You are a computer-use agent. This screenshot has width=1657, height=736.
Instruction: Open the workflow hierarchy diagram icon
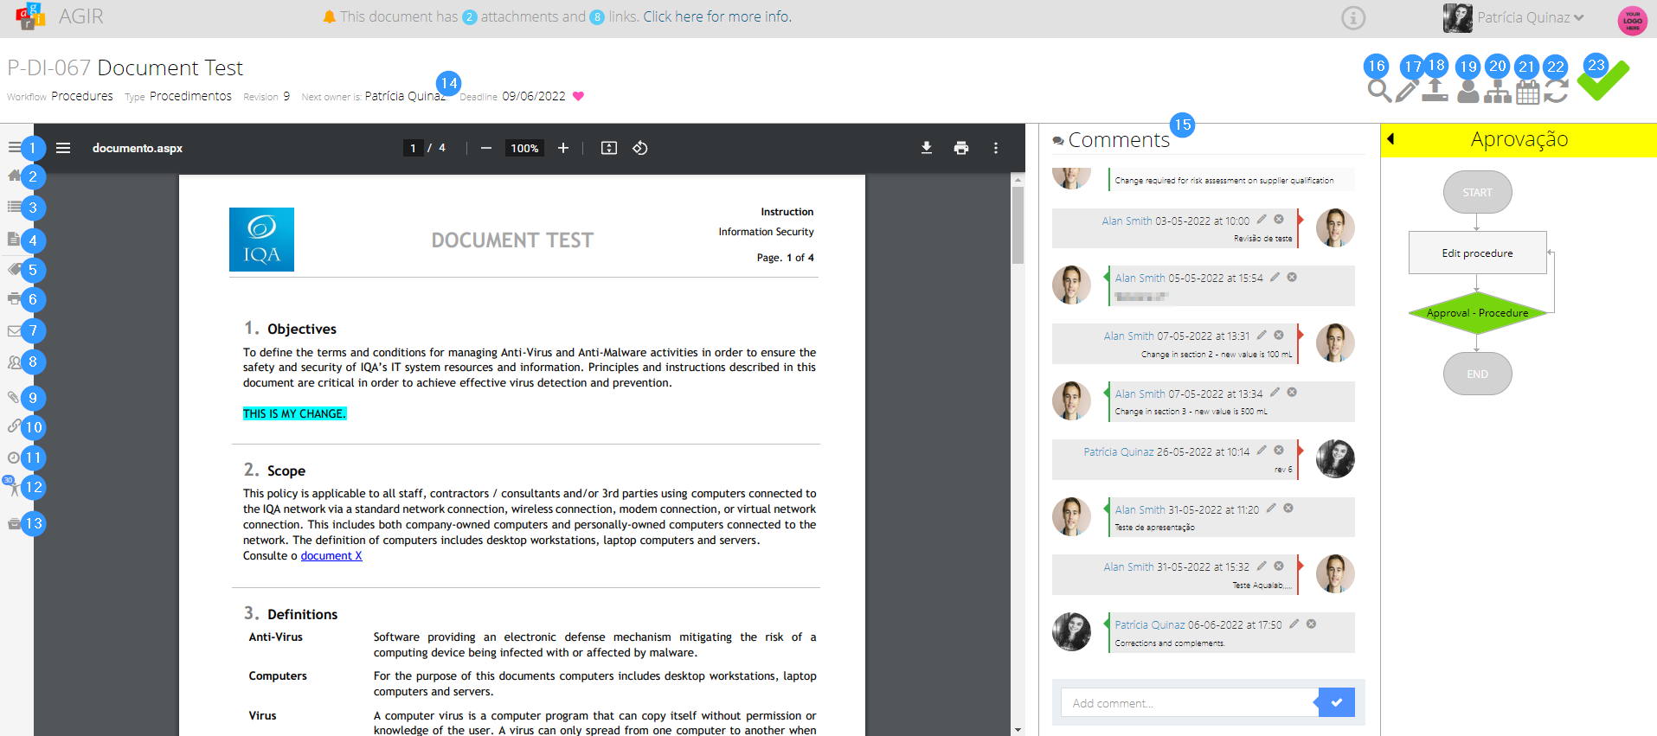[1498, 92]
